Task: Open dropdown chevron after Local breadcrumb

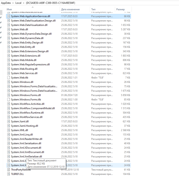Action: point(24,3)
